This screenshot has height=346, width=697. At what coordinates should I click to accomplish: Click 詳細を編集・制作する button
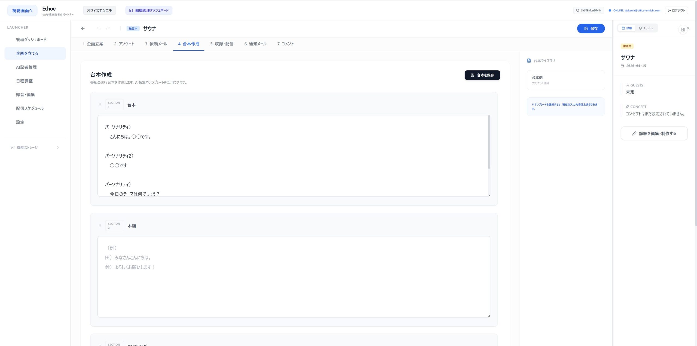coord(654,133)
